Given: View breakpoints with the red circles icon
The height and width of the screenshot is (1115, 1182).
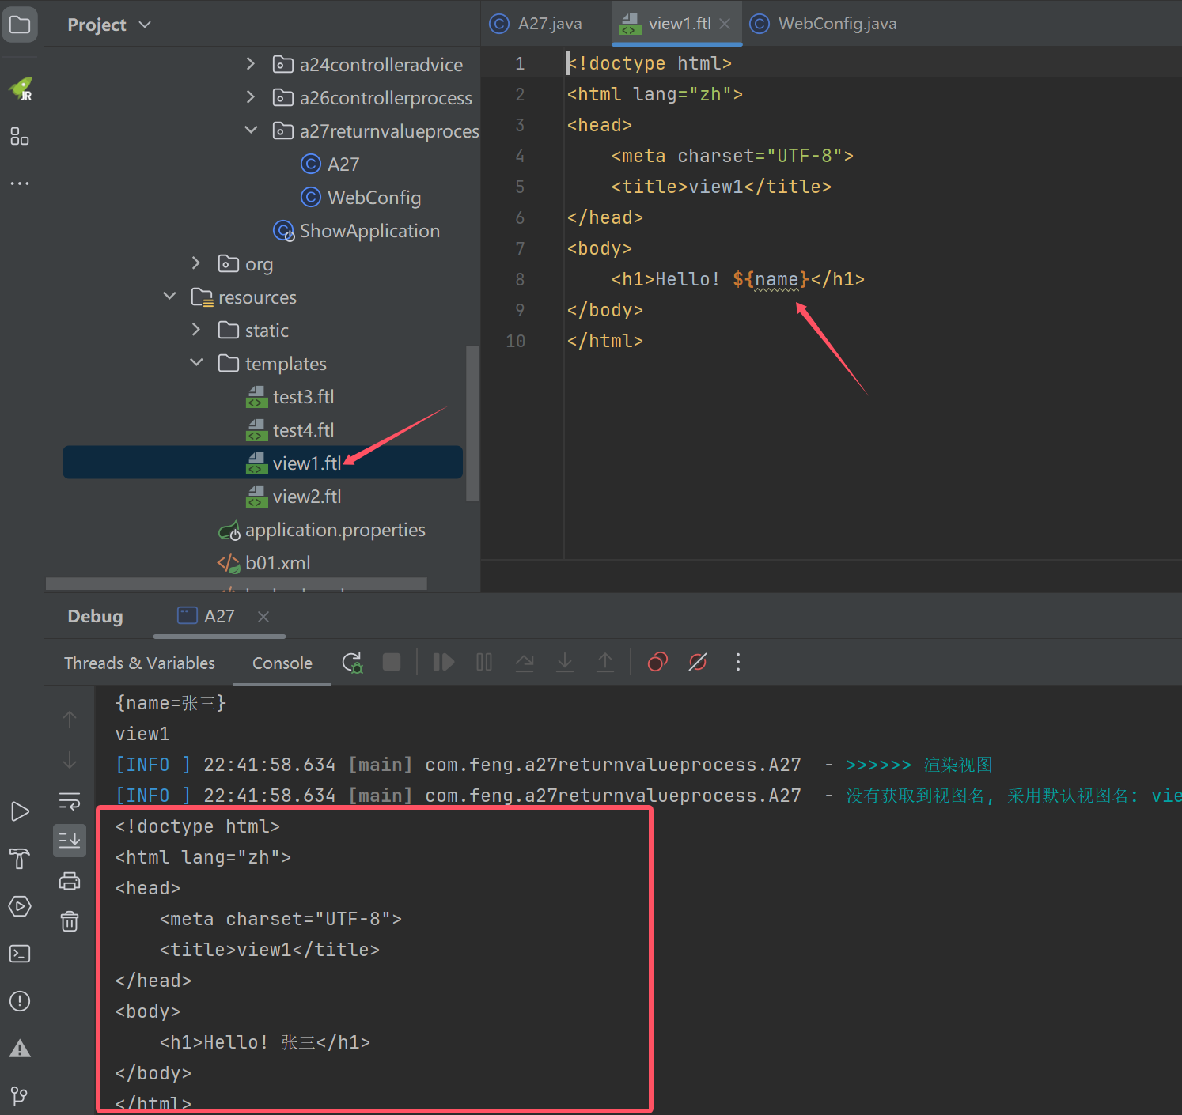Looking at the screenshot, I should click(x=657, y=662).
